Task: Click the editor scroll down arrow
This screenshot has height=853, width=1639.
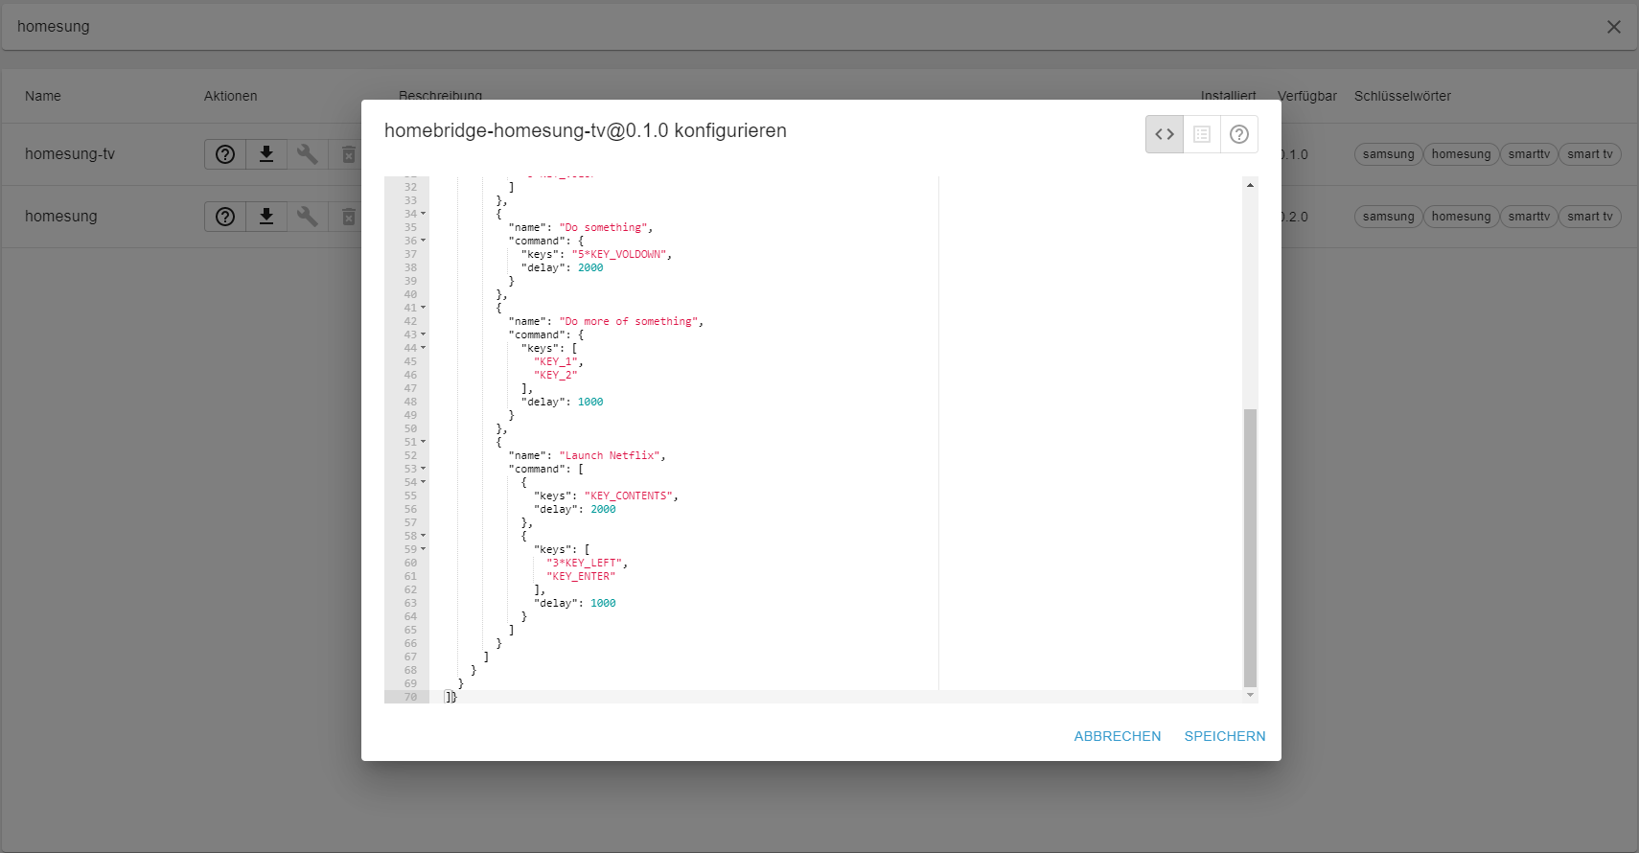Action: tap(1250, 695)
